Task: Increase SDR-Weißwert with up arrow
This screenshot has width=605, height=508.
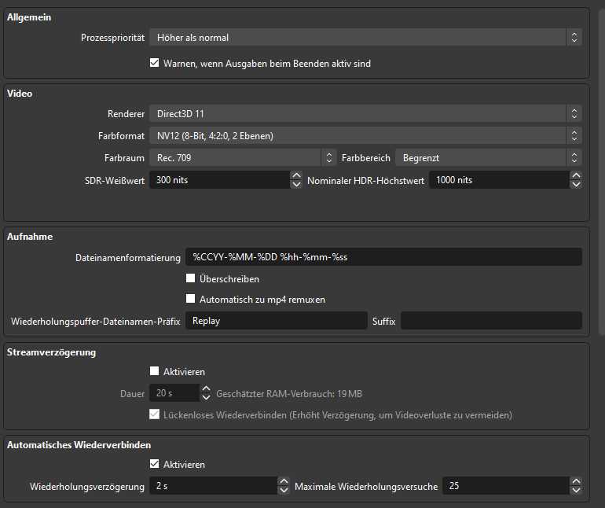Action: pos(296,175)
